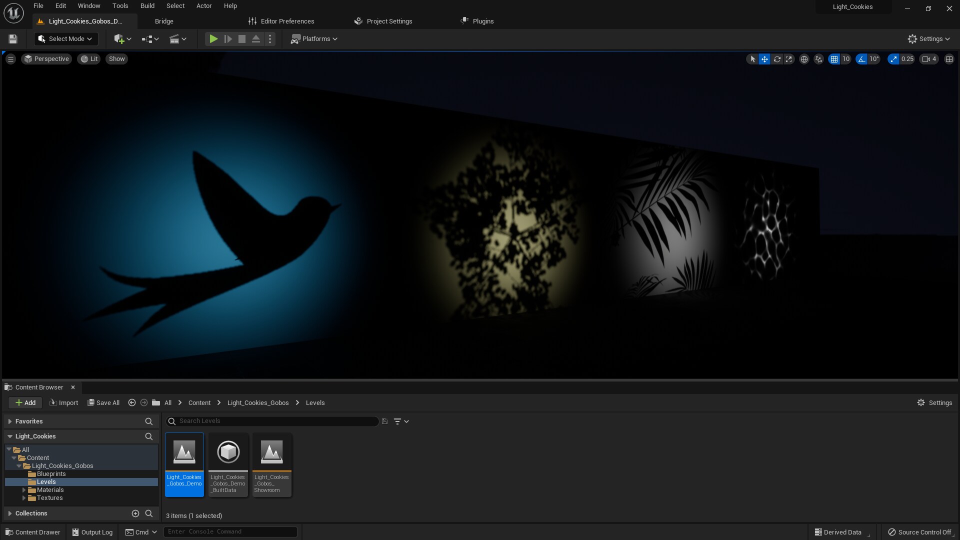Toggle scale snapping button
Screen dimensions: 960x540
[893, 59]
